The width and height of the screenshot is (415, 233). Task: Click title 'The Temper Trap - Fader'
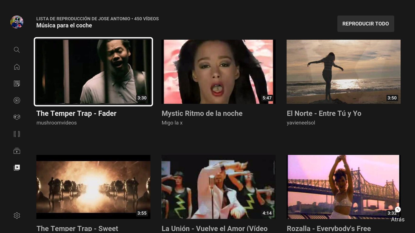[76, 113]
